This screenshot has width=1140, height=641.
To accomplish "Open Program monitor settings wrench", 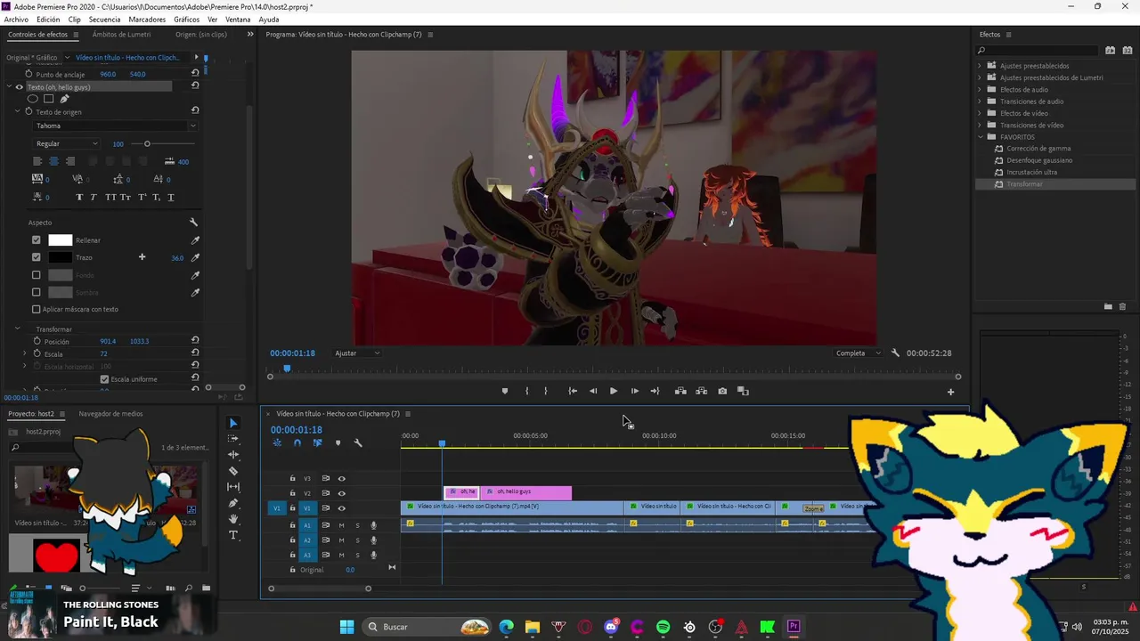I will 895,353.
